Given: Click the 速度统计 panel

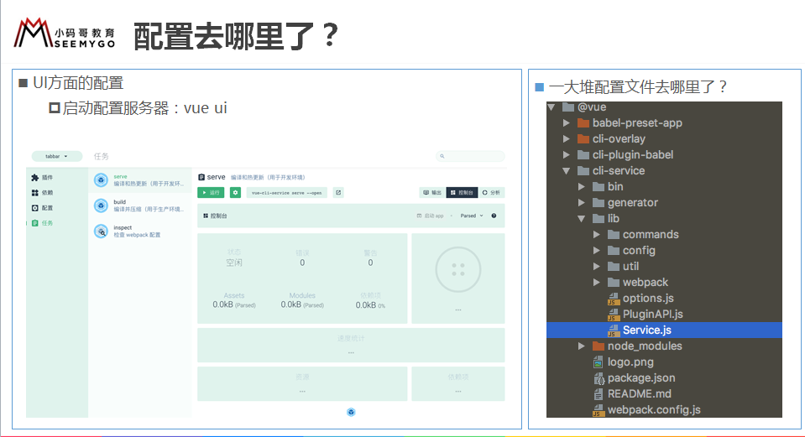Looking at the screenshot, I should (351, 346).
